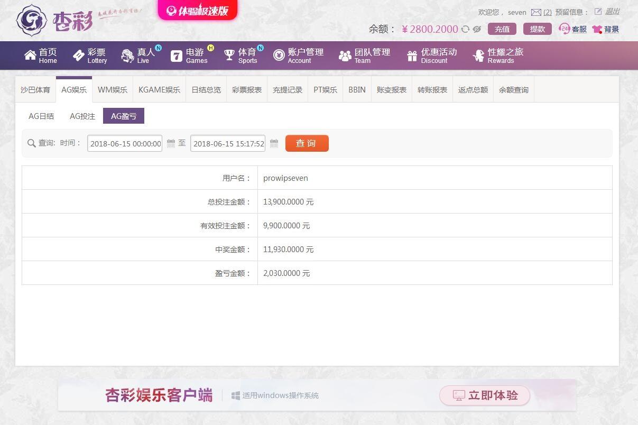
Task: Click the orange 查询 search button
Action: coord(307,143)
